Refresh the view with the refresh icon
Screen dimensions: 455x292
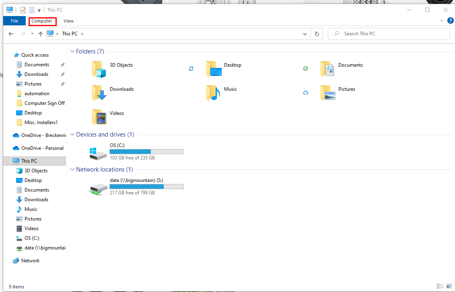pyautogui.click(x=317, y=34)
